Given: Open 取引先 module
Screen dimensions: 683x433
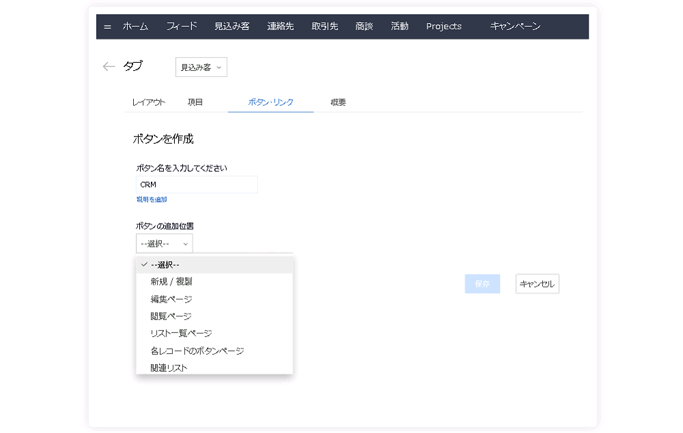Looking at the screenshot, I should coord(325,27).
